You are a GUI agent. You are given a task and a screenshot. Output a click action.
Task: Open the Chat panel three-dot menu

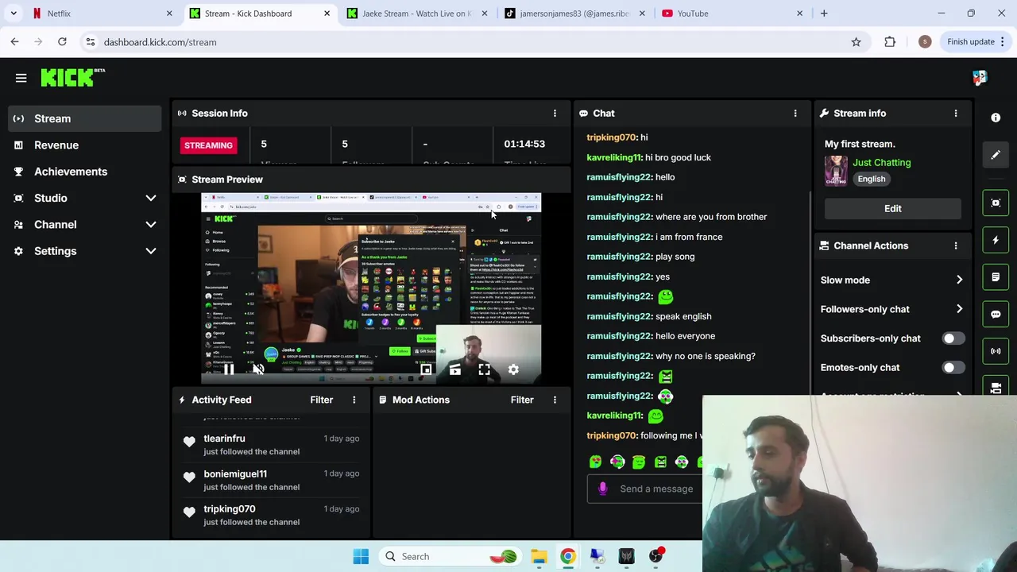point(795,114)
